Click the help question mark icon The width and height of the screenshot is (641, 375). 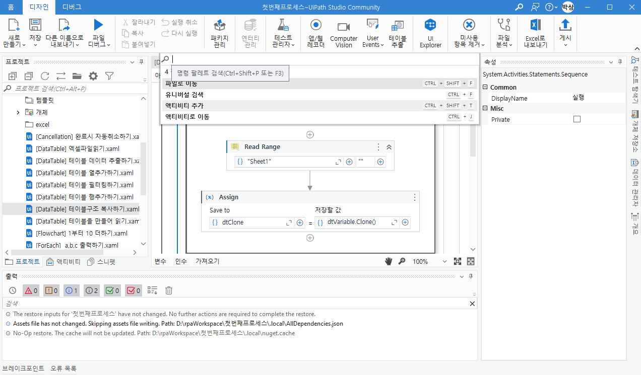[549, 7]
